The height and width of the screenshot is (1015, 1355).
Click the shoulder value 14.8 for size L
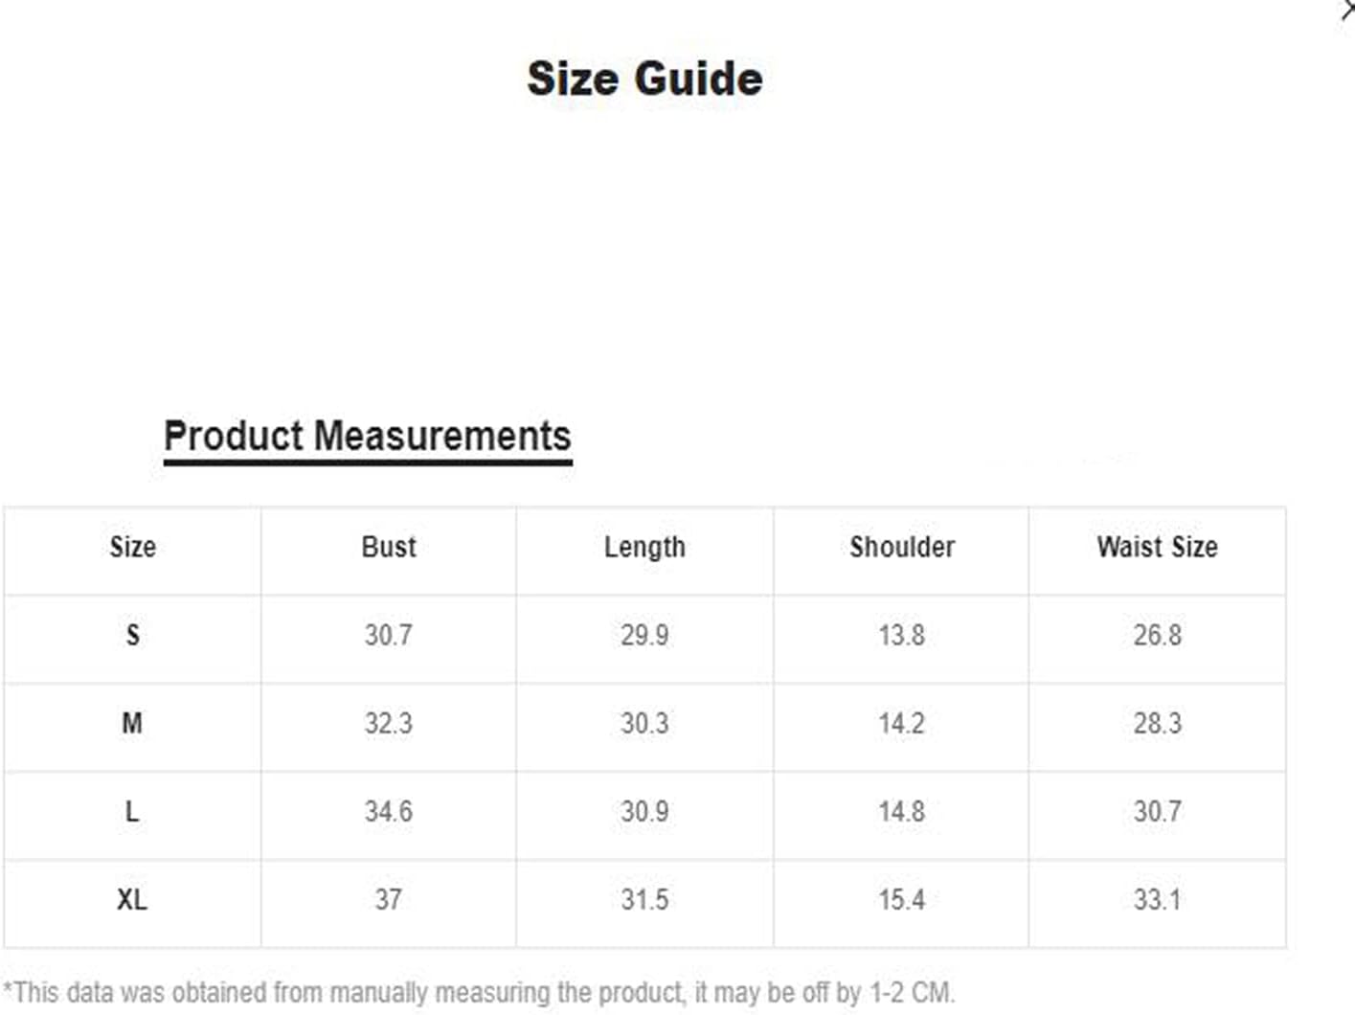point(902,811)
